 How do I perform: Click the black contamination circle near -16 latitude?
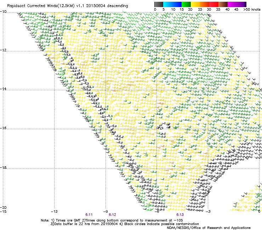point(161,128)
